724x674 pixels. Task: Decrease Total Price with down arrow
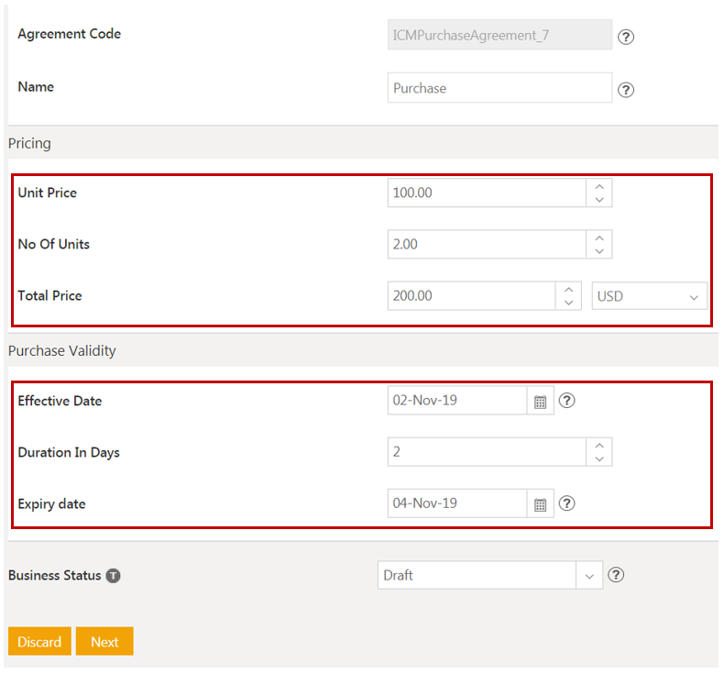pyautogui.click(x=568, y=303)
